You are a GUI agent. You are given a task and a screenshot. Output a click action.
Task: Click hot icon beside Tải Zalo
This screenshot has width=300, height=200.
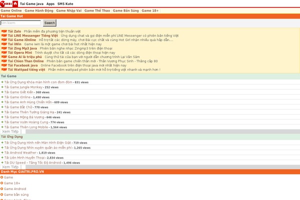(x=4, y=31)
